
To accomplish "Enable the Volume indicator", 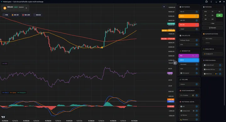I will point(189,84).
